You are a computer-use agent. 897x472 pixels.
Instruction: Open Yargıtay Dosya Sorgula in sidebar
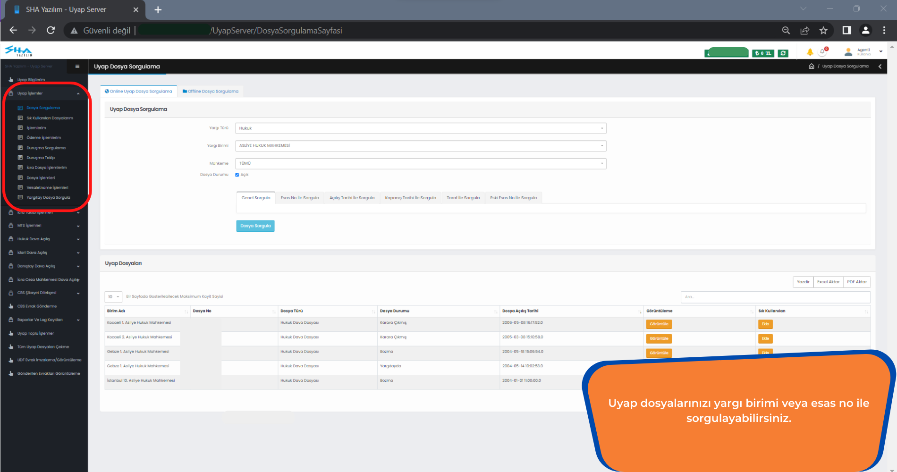[48, 197]
